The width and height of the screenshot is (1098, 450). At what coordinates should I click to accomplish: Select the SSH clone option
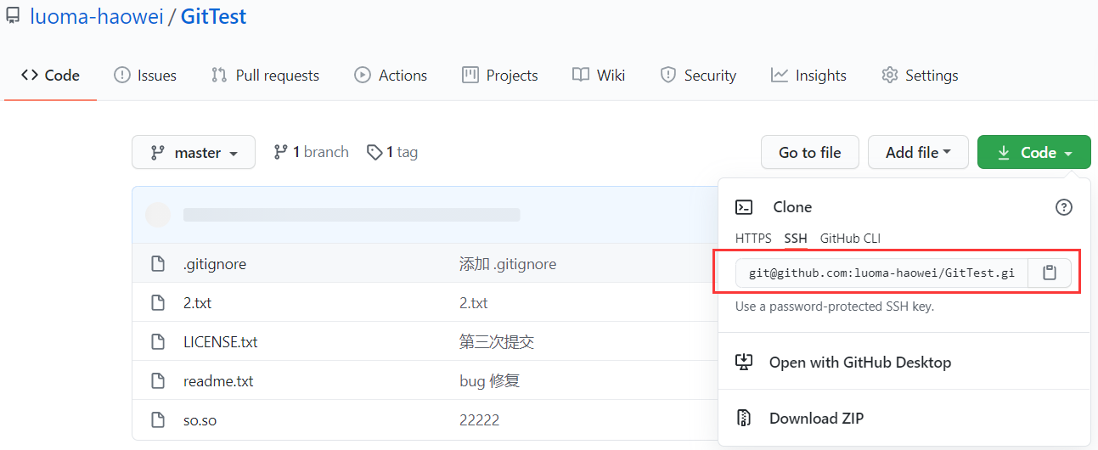pos(796,239)
